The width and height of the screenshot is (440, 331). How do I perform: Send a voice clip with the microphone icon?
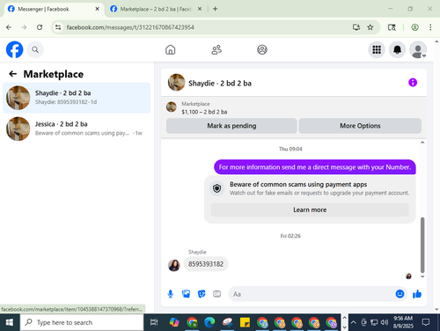[171, 294]
